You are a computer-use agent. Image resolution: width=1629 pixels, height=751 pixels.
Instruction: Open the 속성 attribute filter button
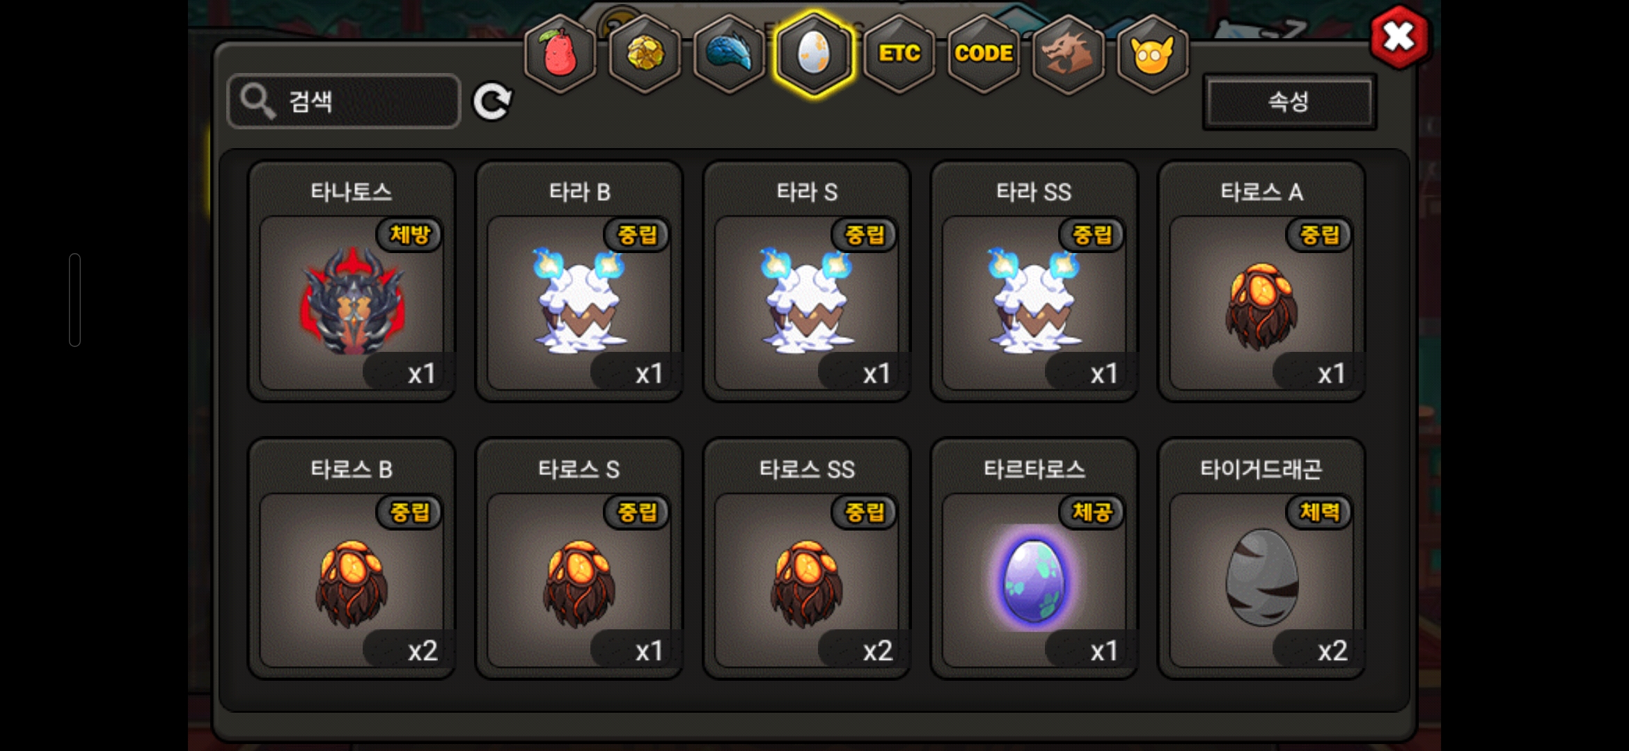click(x=1289, y=102)
